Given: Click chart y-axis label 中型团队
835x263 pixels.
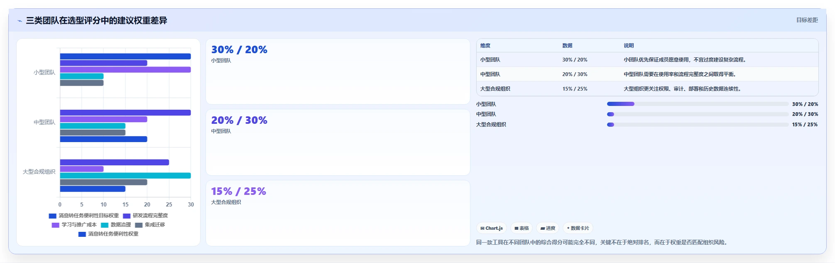Looking at the screenshot, I should [x=44, y=122].
